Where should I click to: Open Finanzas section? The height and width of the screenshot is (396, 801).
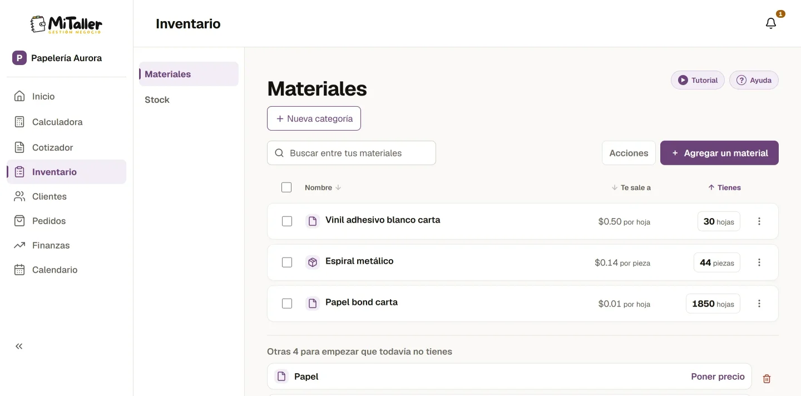point(66,245)
